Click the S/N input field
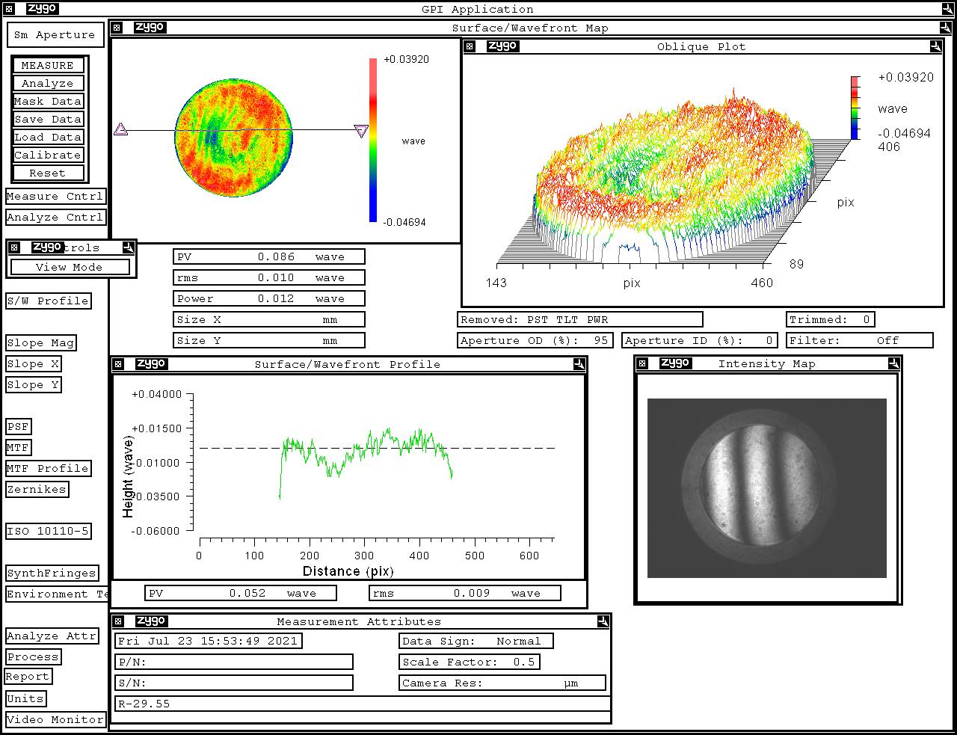 [234, 683]
